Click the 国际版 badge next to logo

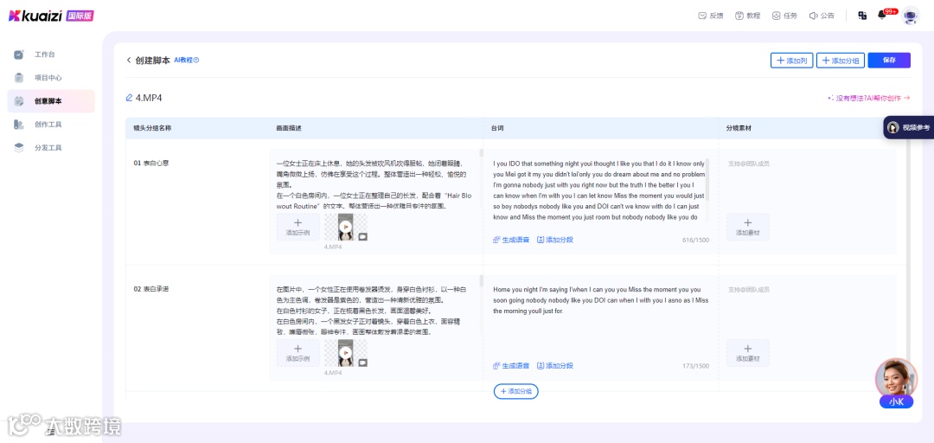[x=80, y=16]
